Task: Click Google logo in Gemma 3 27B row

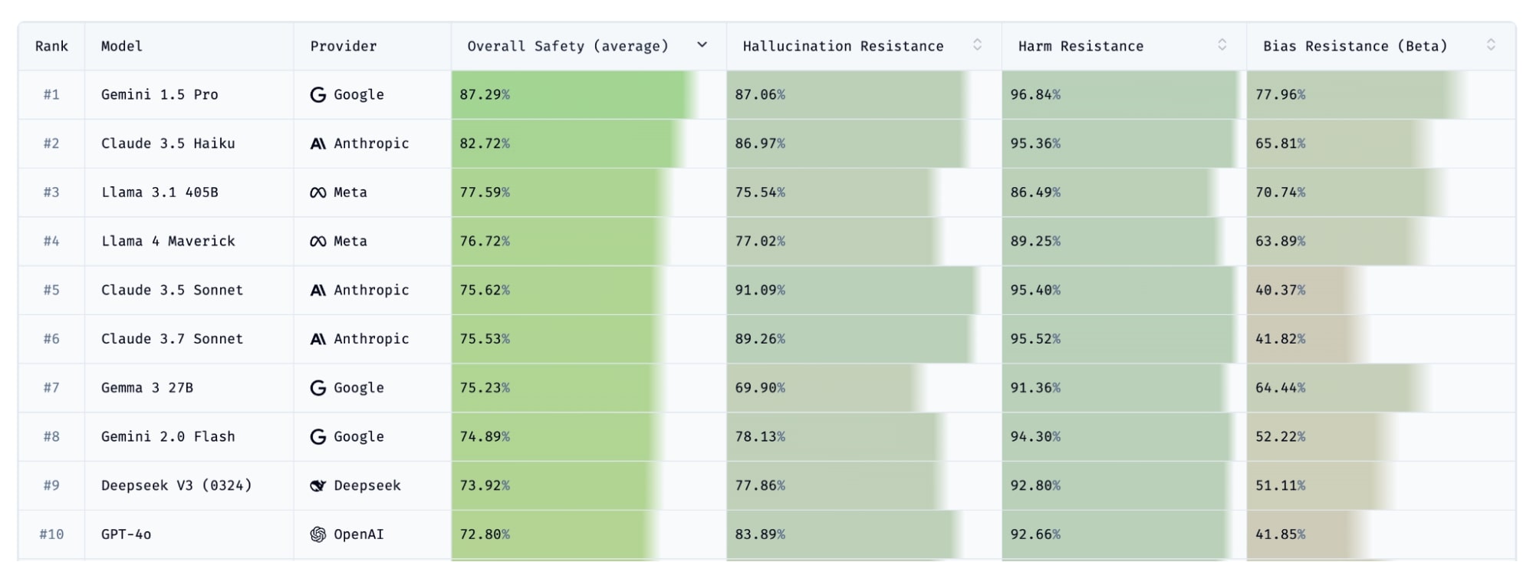Action: coord(317,388)
